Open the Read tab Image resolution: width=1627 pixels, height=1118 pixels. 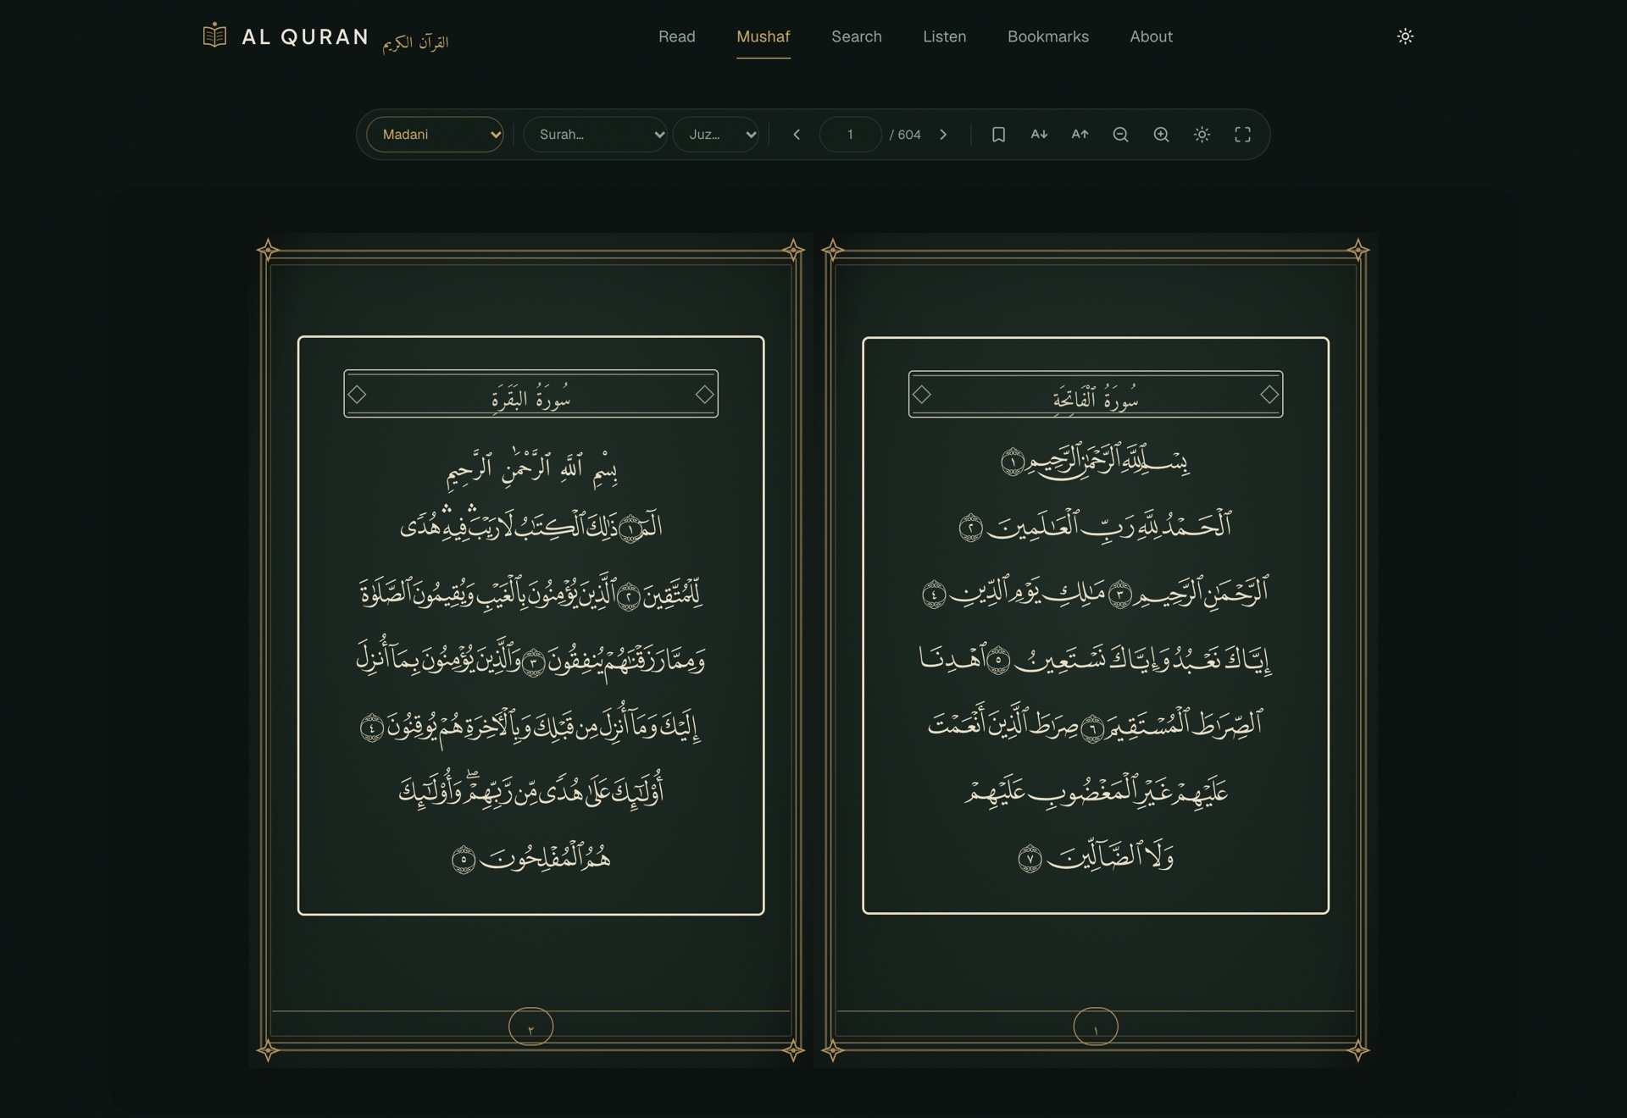676,36
